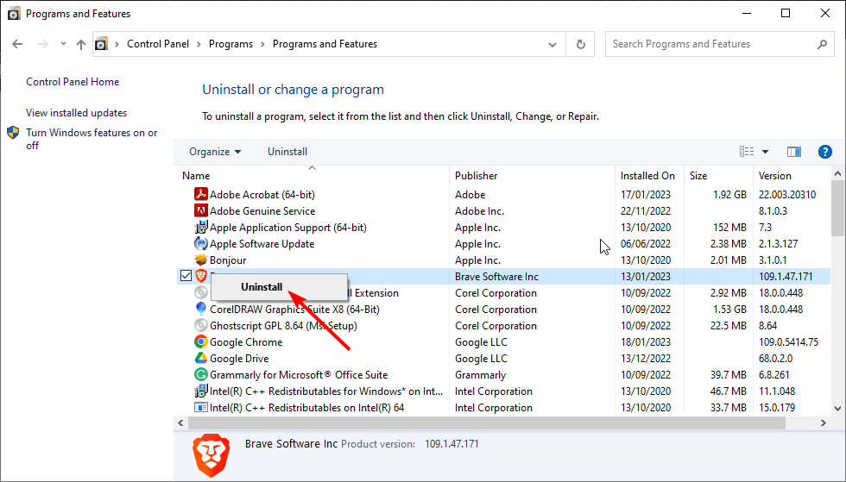Navigate to Control Panel breadcrumb
Screen dimensions: 846x482
pyautogui.click(x=158, y=44)
